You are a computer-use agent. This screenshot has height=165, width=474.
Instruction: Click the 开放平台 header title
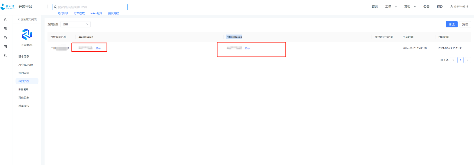25,7
